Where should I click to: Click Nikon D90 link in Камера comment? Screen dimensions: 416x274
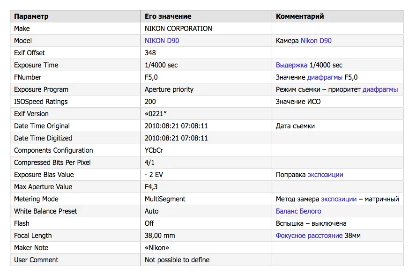[x=316, y=41]
